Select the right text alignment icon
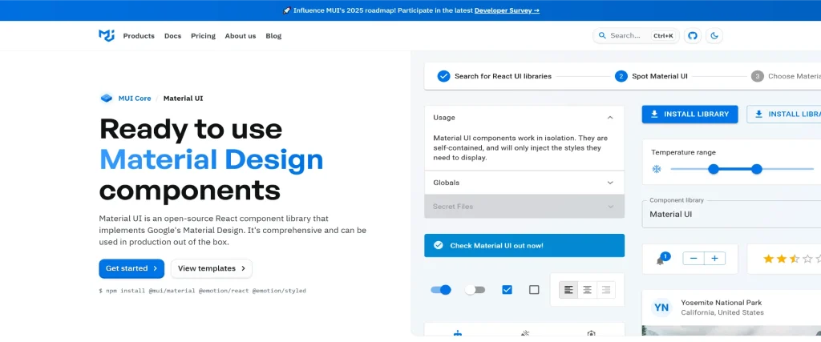The width and height of the screenshot is (821, 342). coord(605,290)
